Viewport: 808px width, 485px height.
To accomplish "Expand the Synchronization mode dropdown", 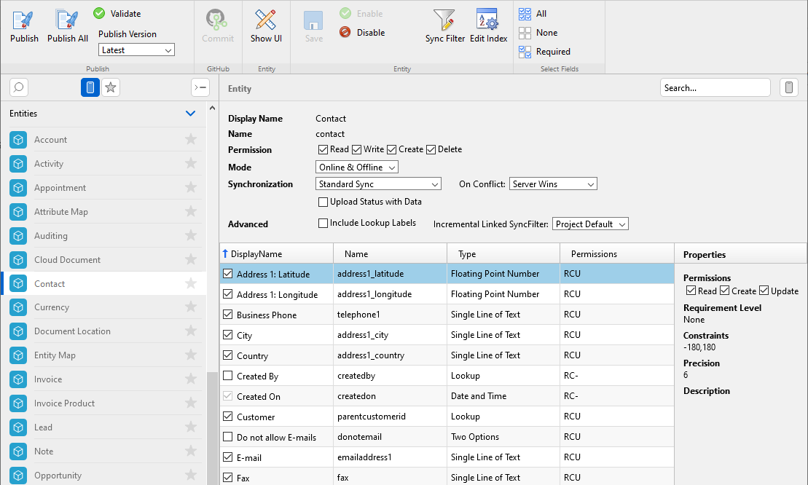I will (x=378, y=184).
